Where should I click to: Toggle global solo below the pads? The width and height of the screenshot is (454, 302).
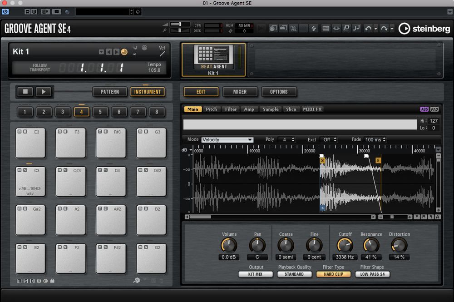coord(25,281)
